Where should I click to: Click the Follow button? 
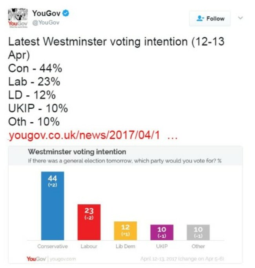coord(210,18)
